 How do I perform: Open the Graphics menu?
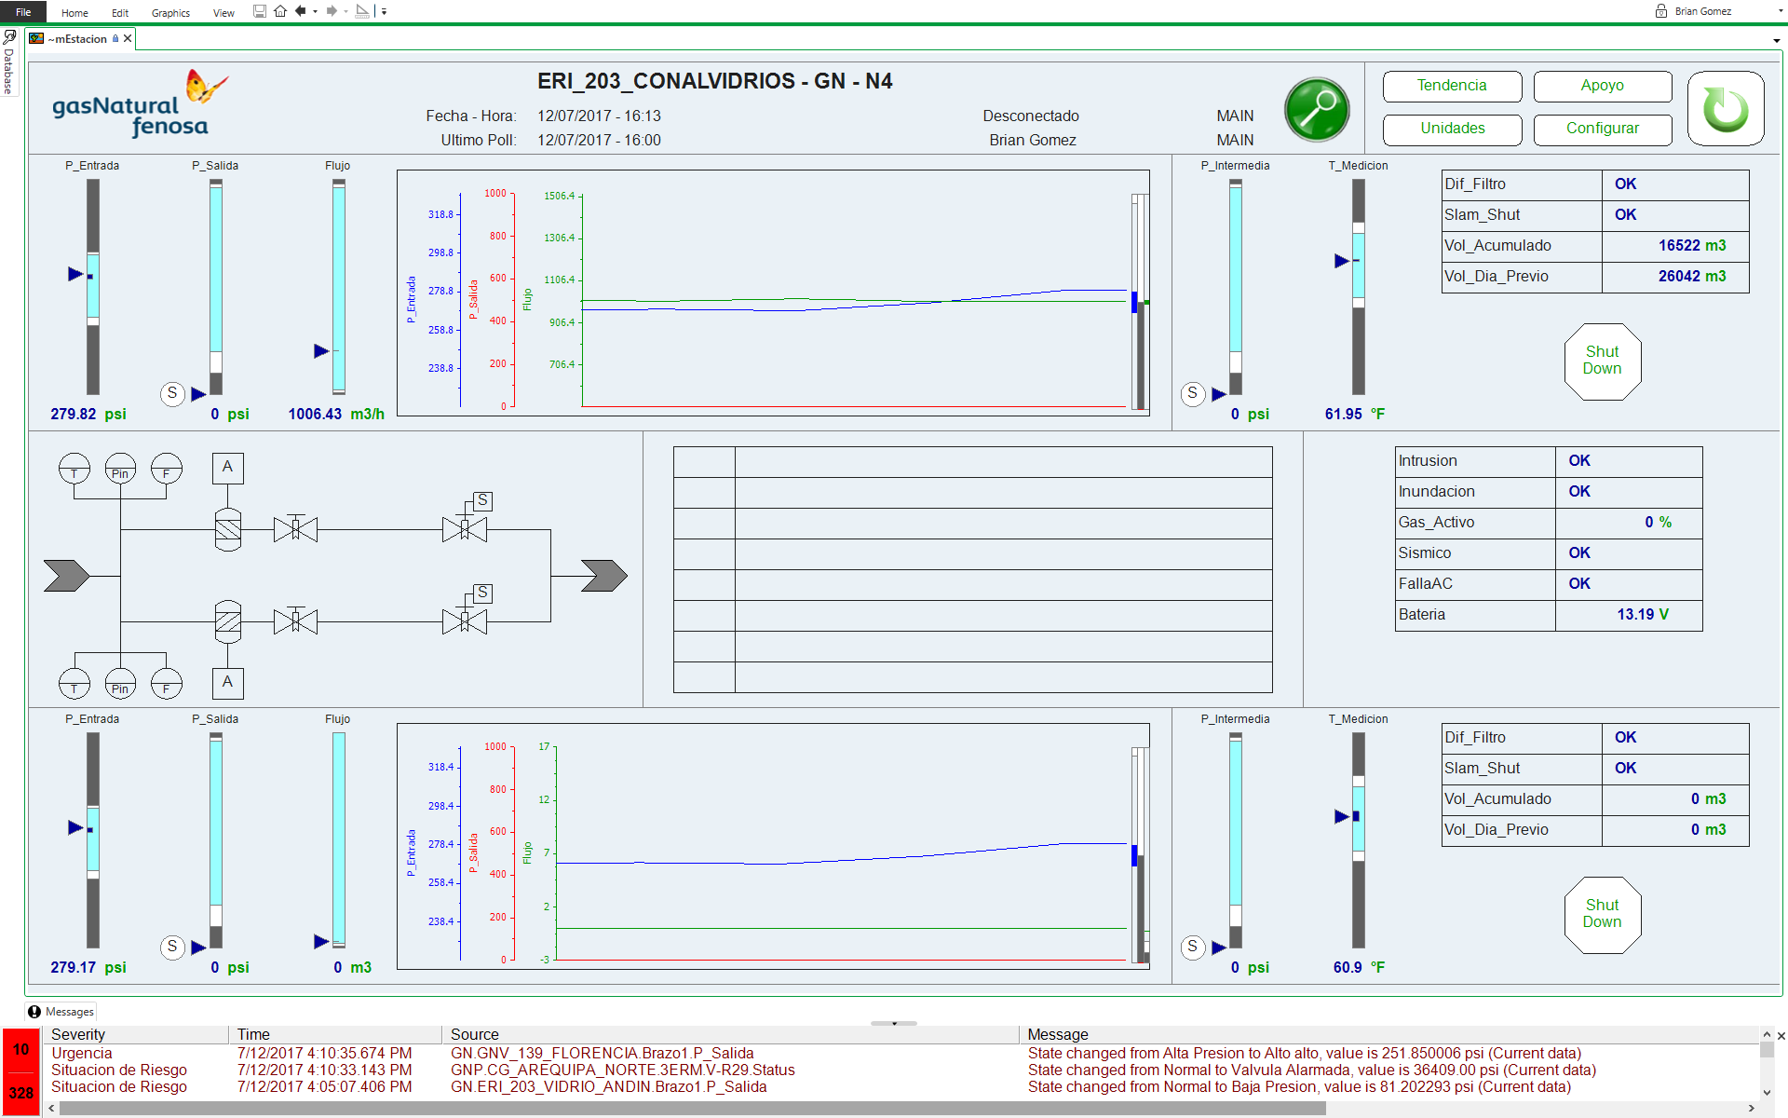pyautogui.click(x=170, y=13)
